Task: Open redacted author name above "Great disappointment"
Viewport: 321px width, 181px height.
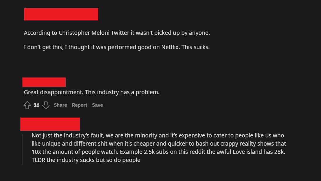Action: point(44,82)
